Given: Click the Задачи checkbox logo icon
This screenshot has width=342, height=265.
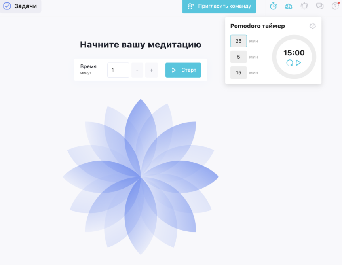Looking at the screenshot, I should click(x=7, y=6).
